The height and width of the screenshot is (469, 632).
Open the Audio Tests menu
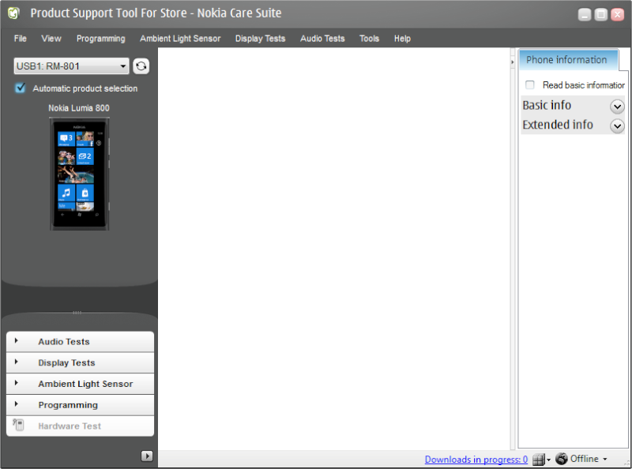pyautogui.click(x=322, y=39)
